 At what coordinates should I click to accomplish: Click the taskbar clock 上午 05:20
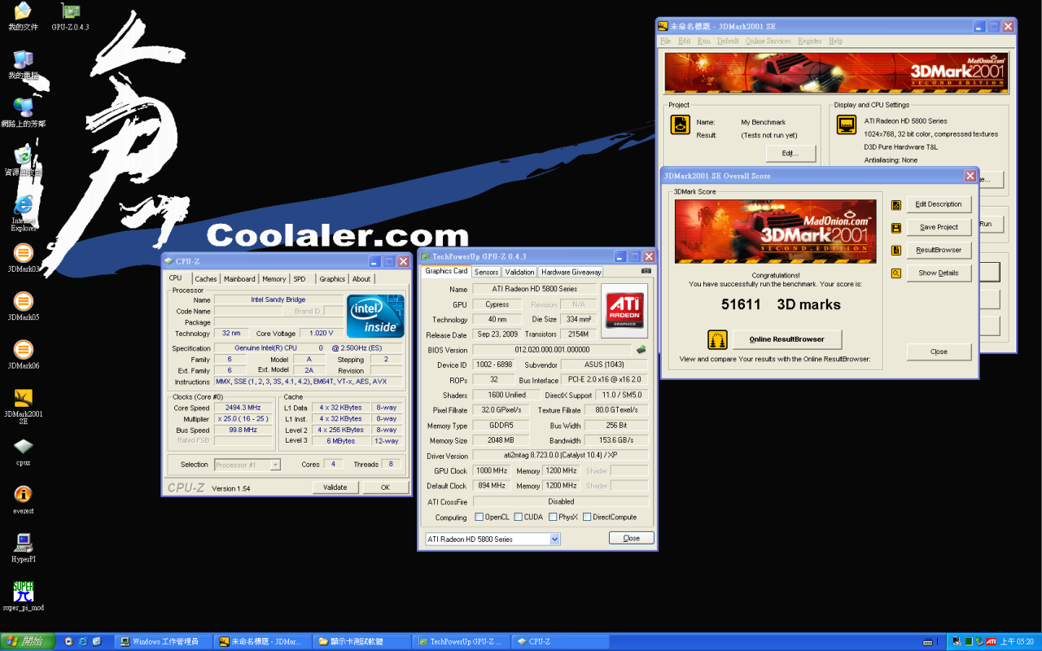(1017, 642)
